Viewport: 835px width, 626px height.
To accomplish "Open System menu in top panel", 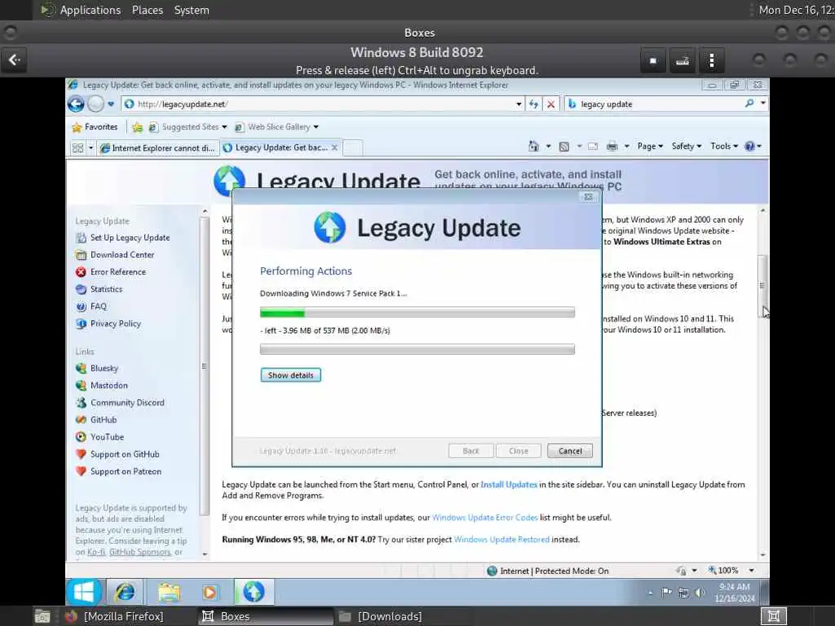I will tap(192, 10).
